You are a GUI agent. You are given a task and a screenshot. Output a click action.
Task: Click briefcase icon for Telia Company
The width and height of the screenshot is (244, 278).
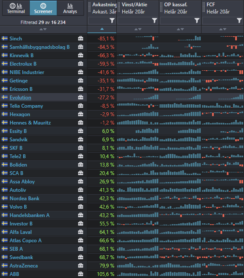(x=81, y=106)
